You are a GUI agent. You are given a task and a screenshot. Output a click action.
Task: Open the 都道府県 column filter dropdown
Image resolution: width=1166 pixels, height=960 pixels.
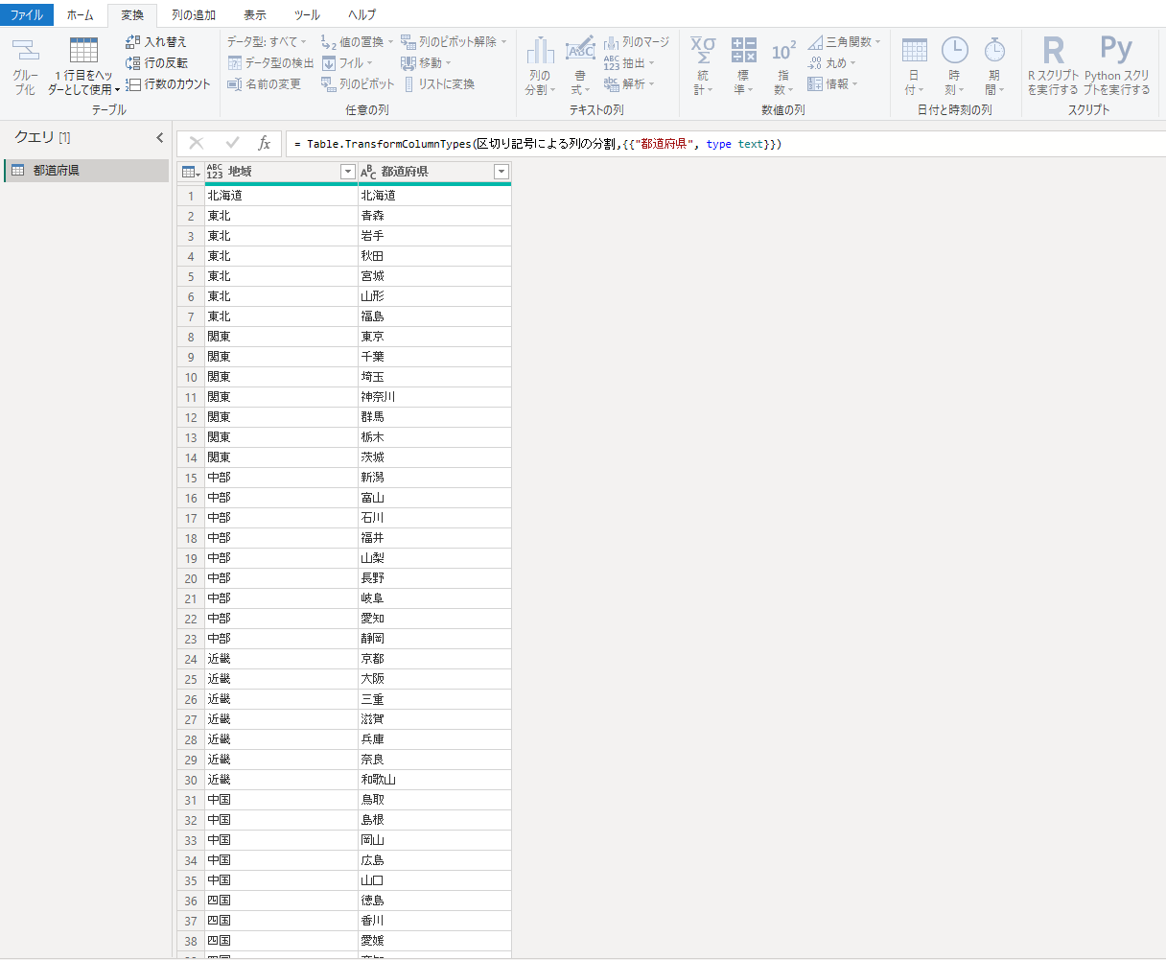pyautogui.click(x=501, y=172)
